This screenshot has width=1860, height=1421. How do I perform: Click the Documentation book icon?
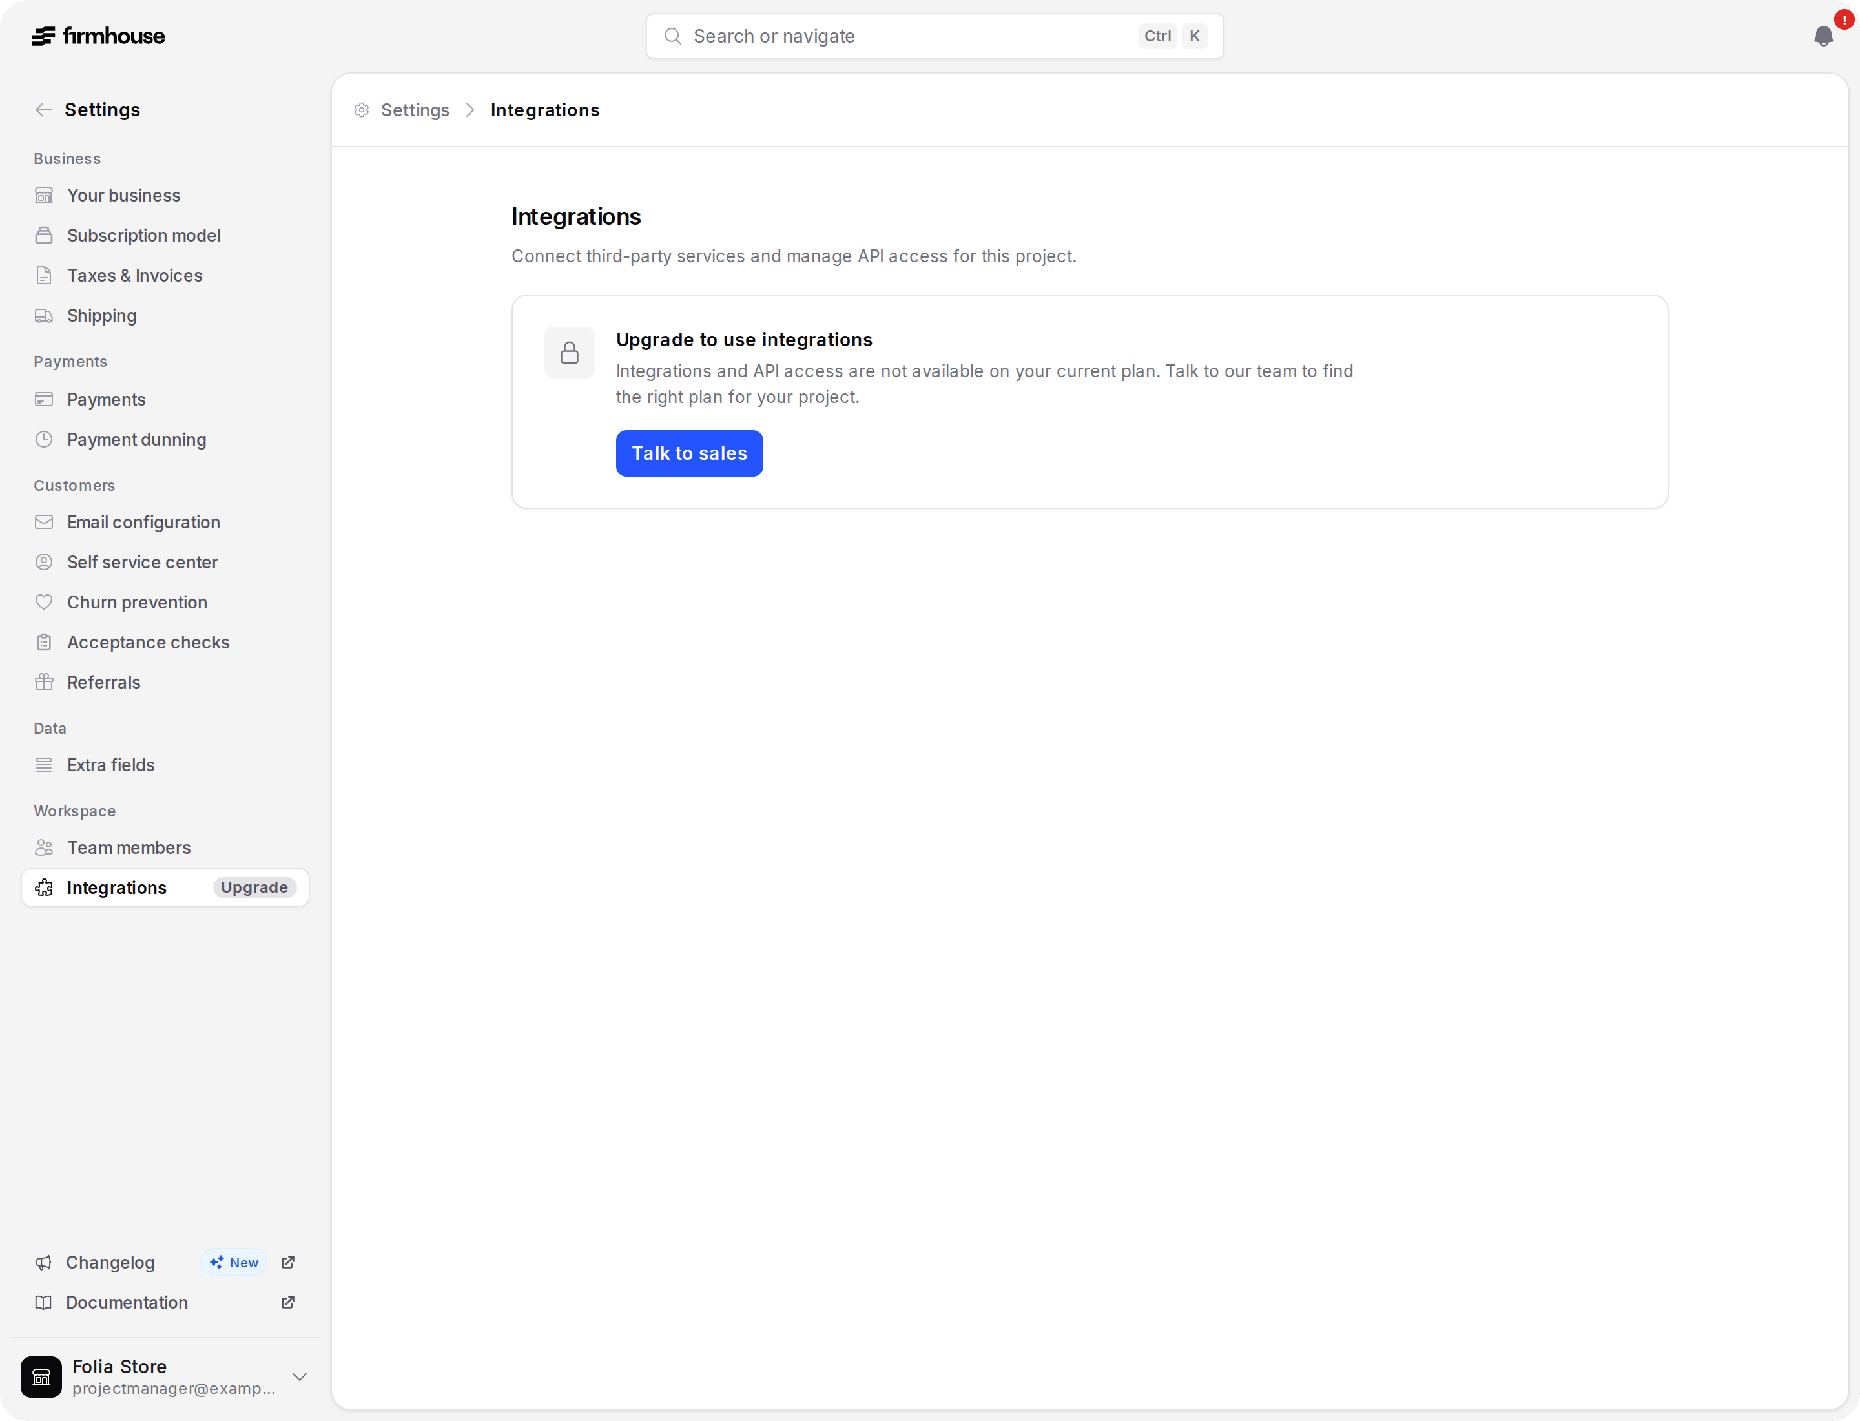(x=43, y=1303)
